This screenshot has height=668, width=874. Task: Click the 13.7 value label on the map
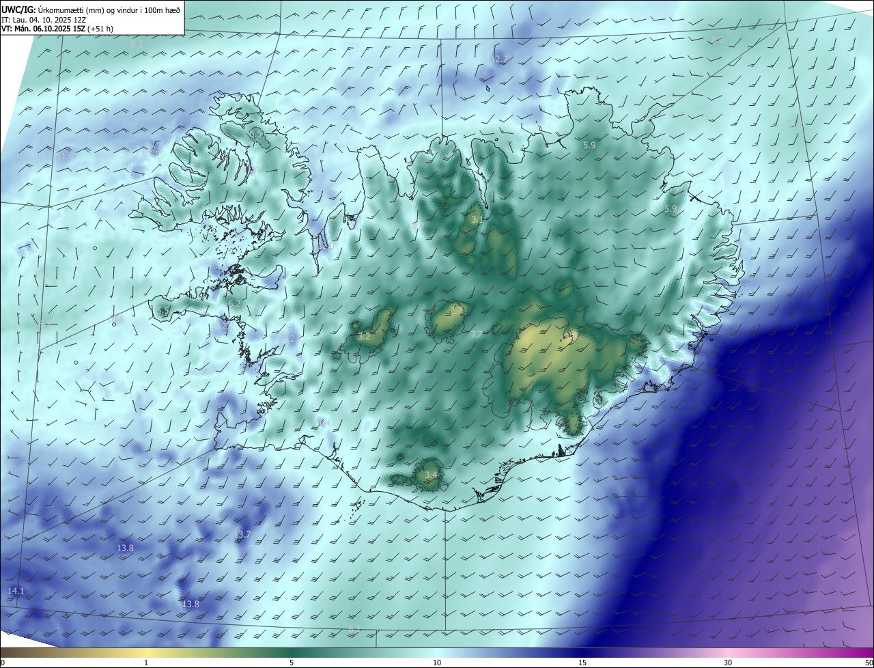pyautogui.click(x=243, y=534)
